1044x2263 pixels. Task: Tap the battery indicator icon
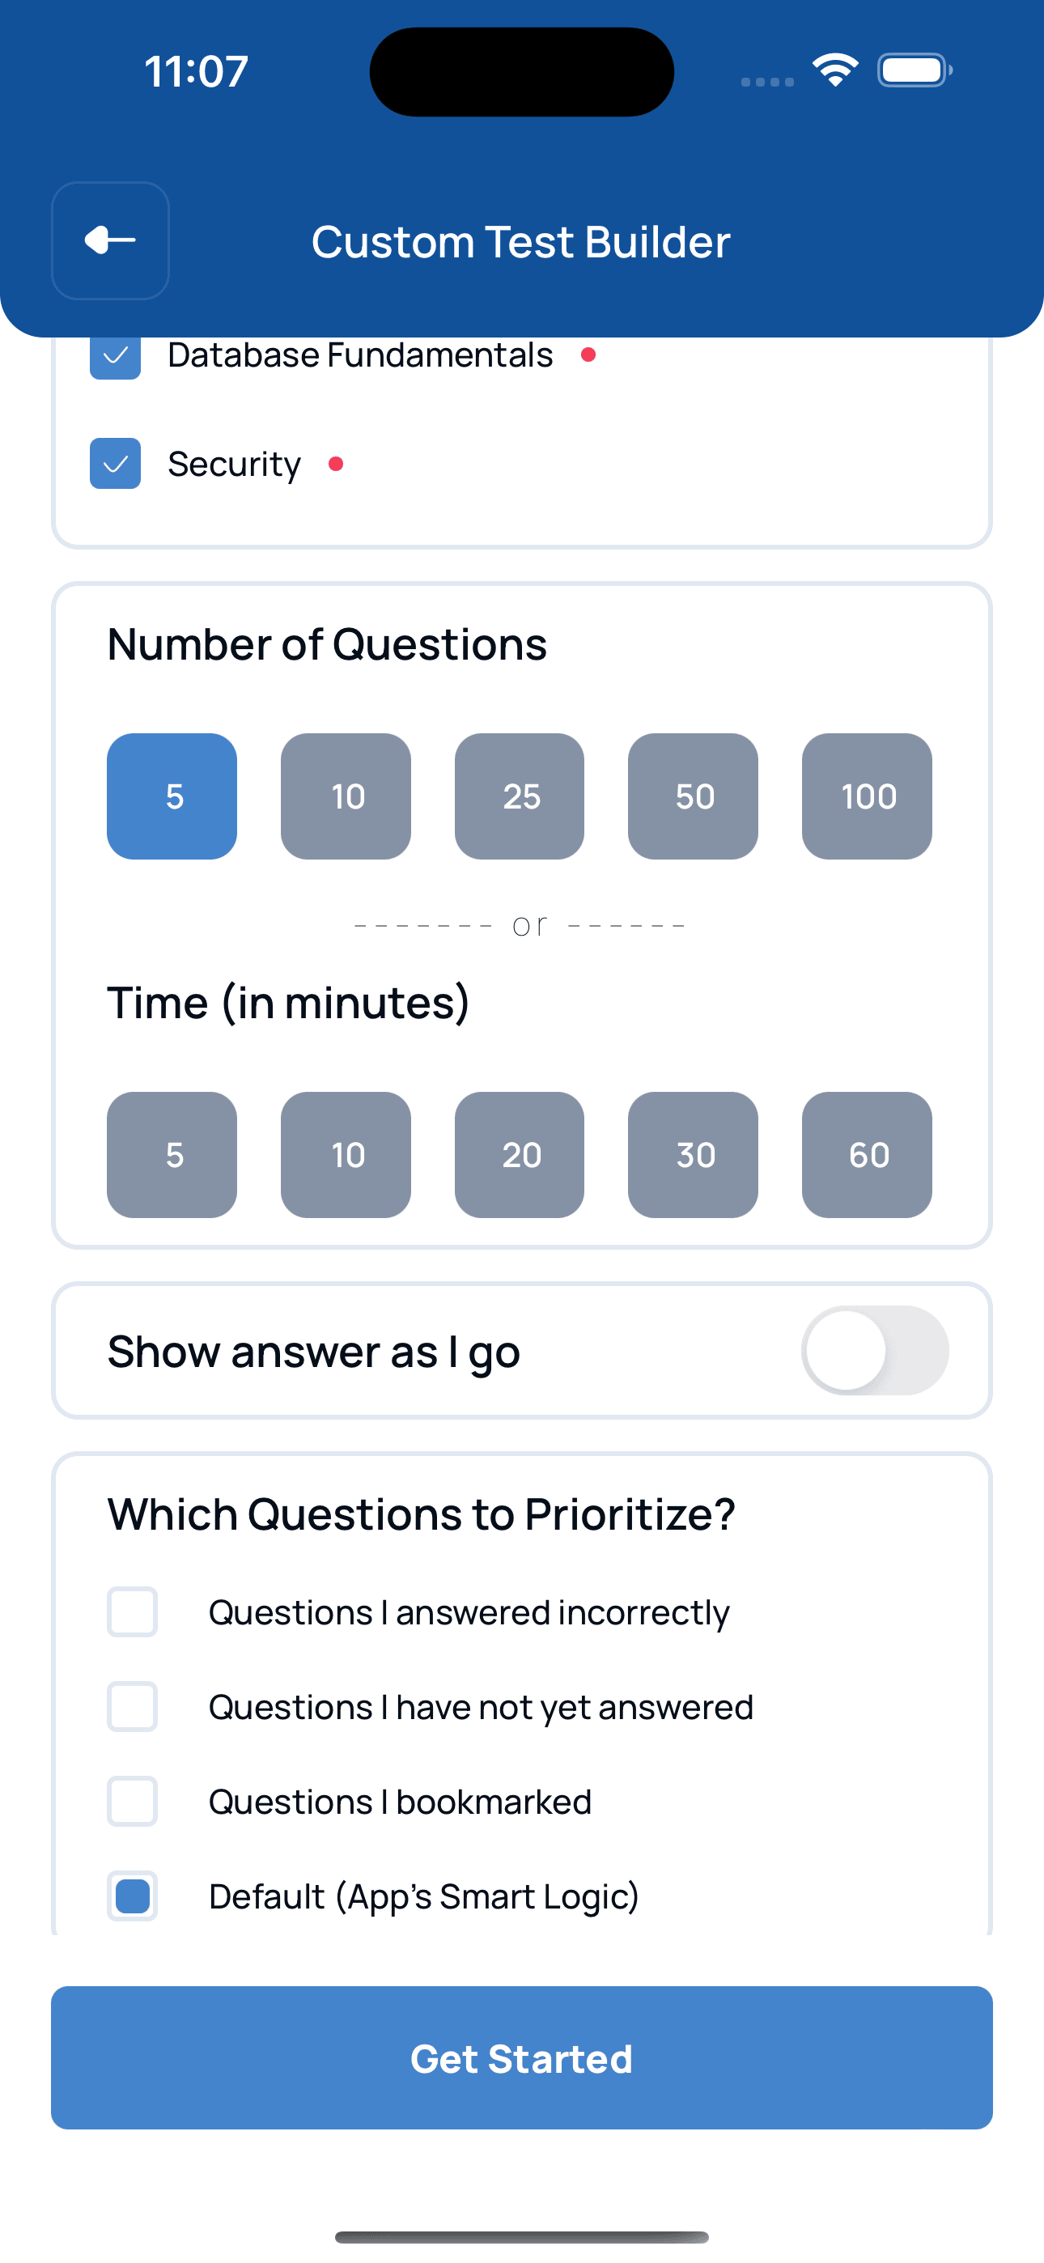coord(914,70)
